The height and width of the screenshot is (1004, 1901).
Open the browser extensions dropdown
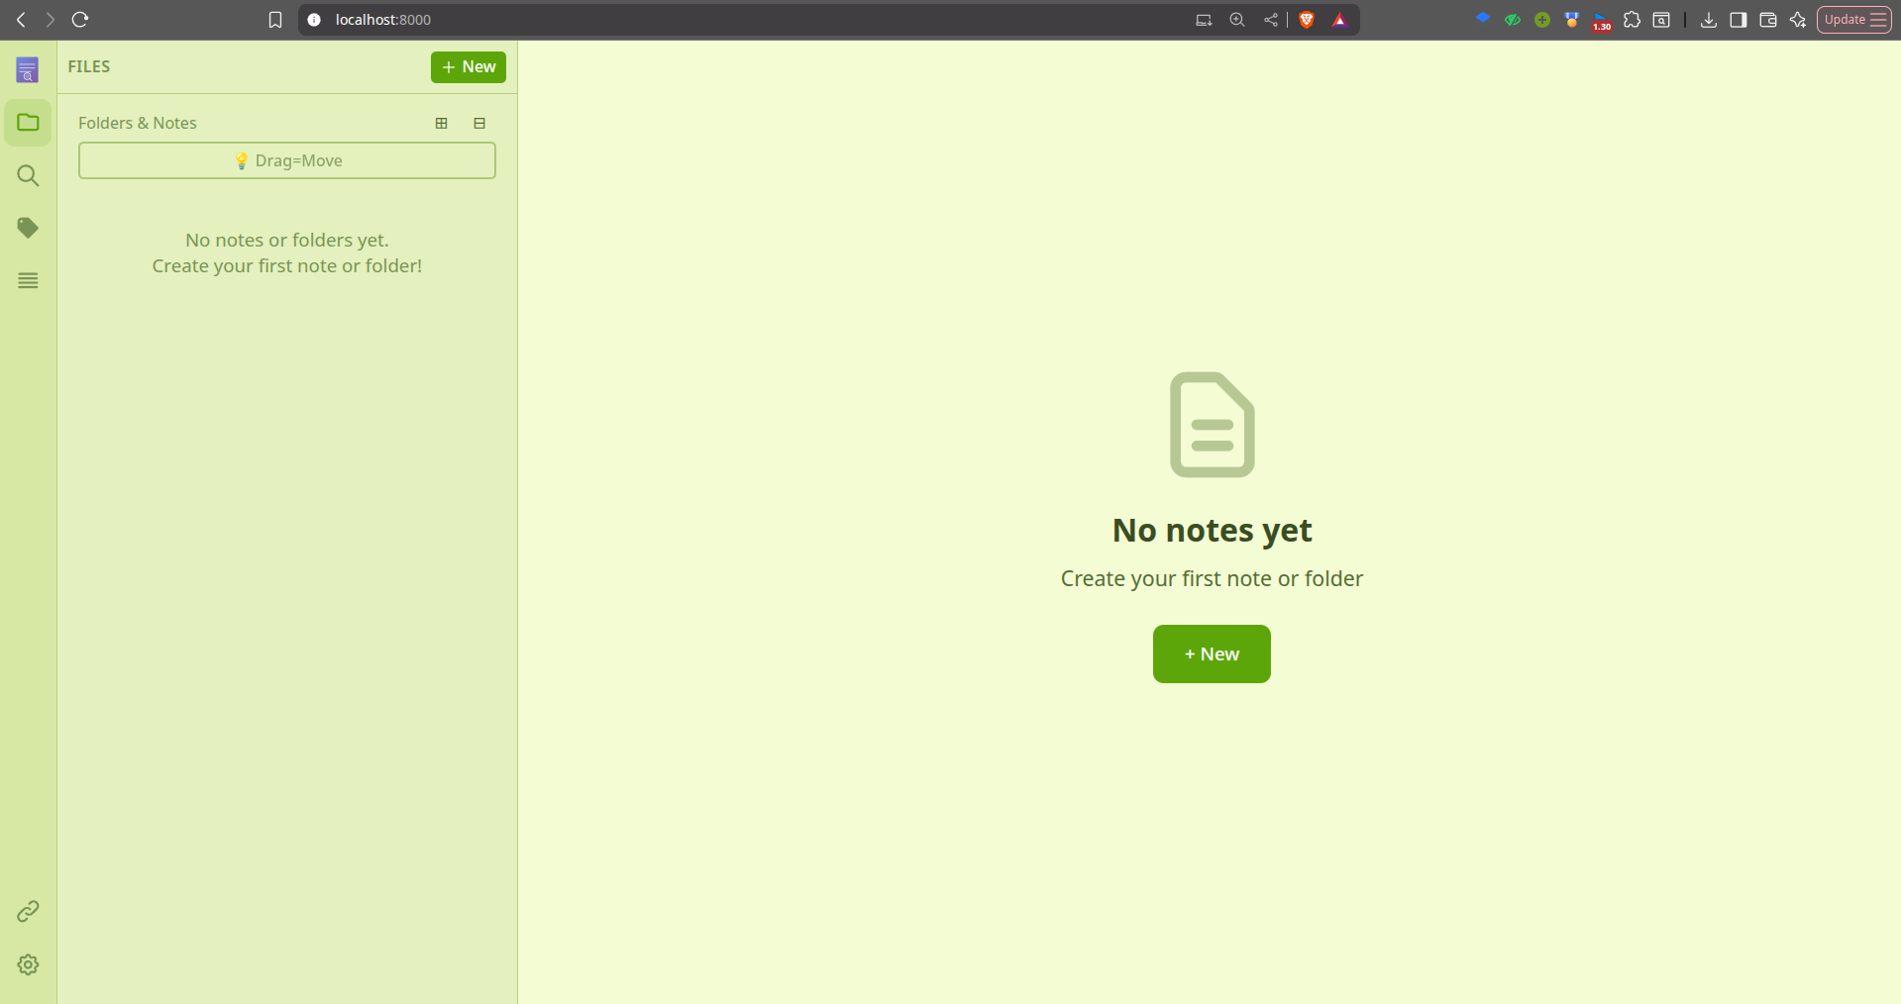tap(1632, 20)
